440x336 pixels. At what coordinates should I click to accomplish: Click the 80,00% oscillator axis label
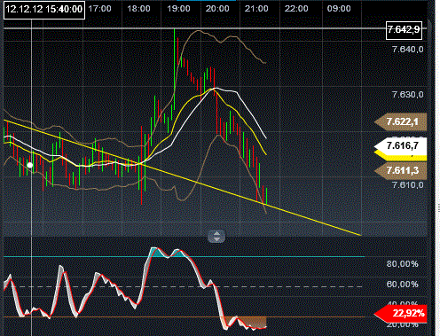pyautogui.click(x=403, y=264)
